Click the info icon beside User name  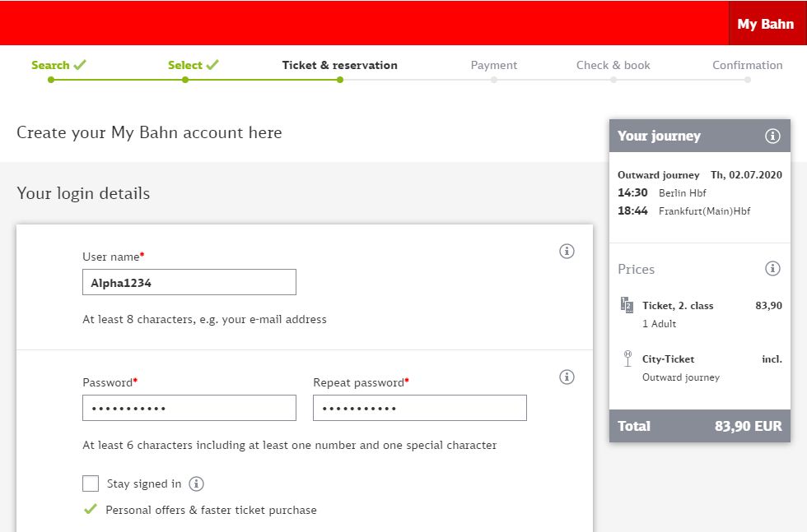[x=567, y=251]
